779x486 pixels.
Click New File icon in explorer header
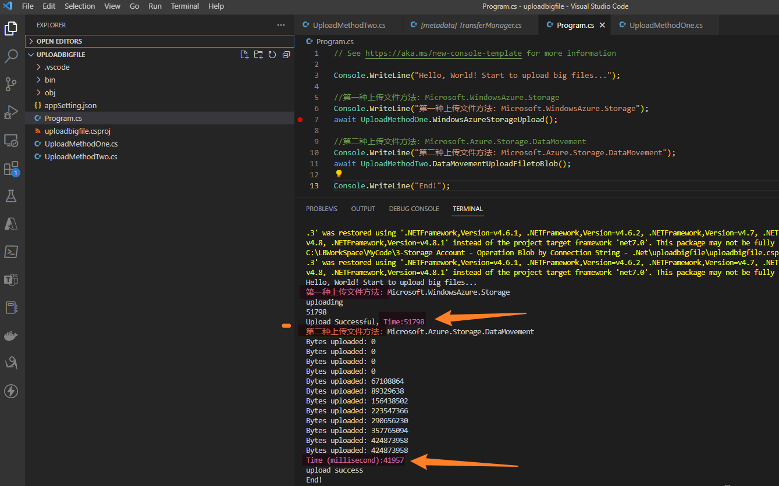(245, 55)
